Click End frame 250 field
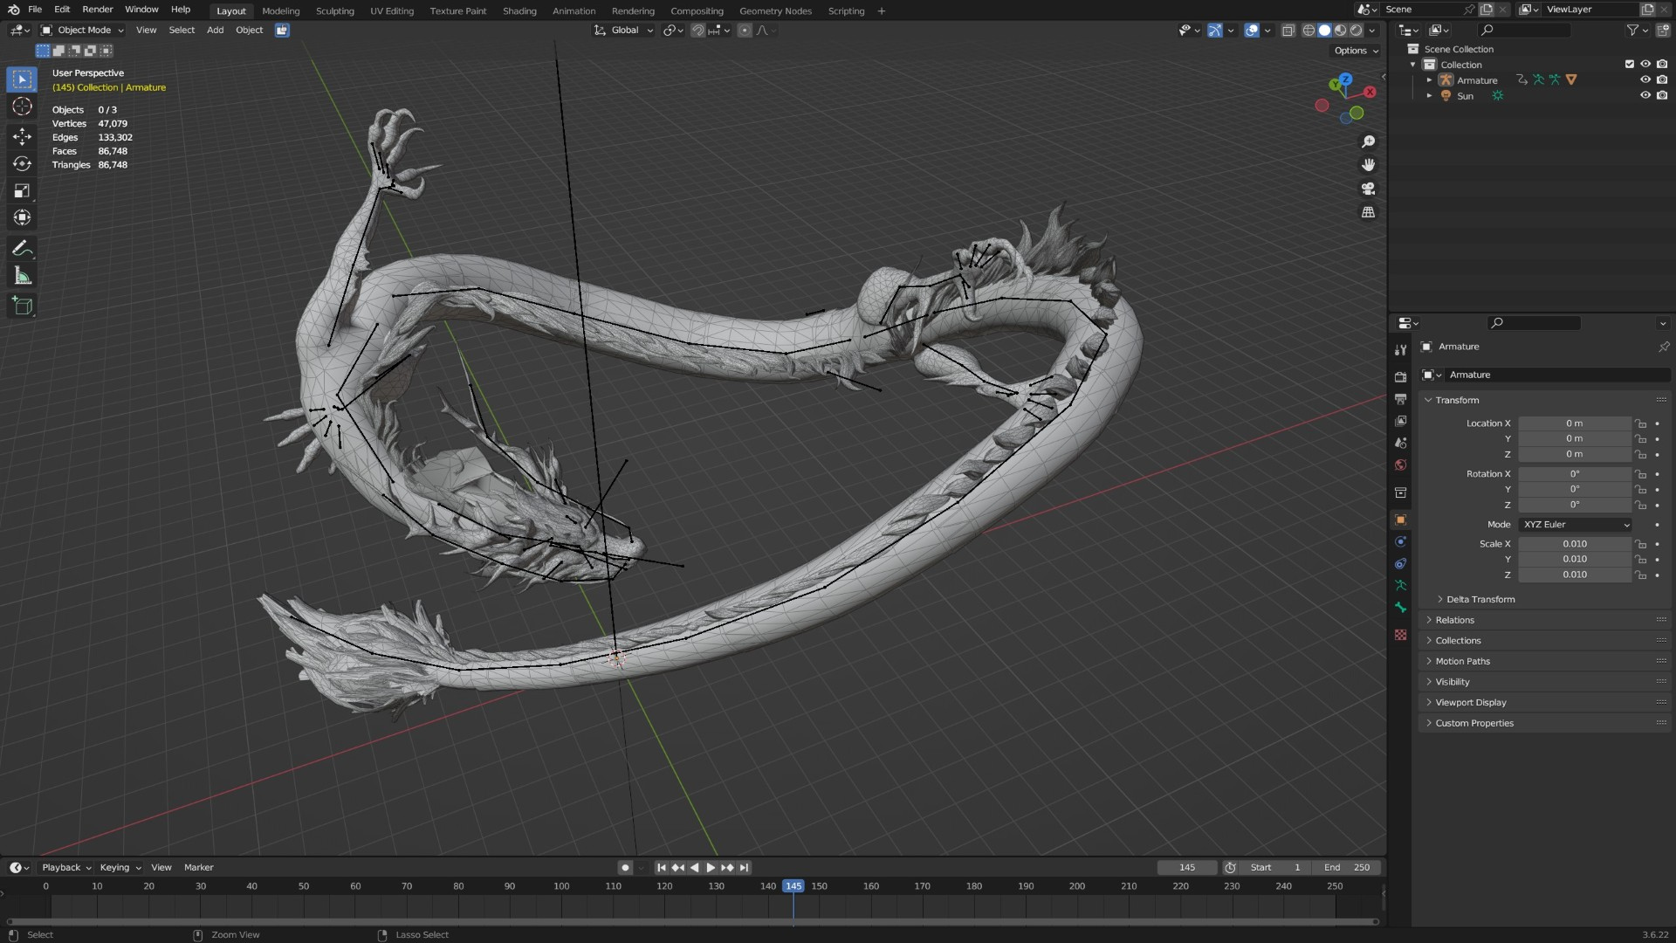The height and width of the screenshot is (943, 1676). [x=1347, y=867]
